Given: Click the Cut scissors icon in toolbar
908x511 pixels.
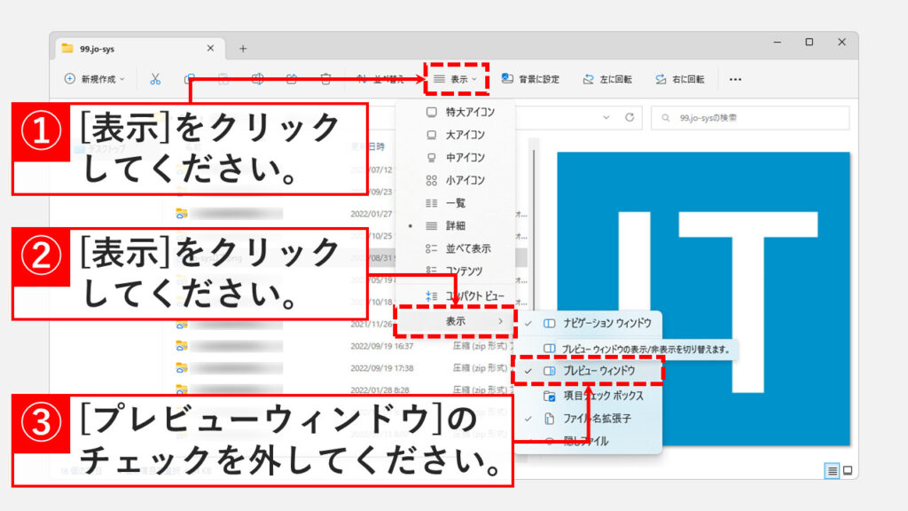Looking at the screenshot, I should [x=155, y=79].
